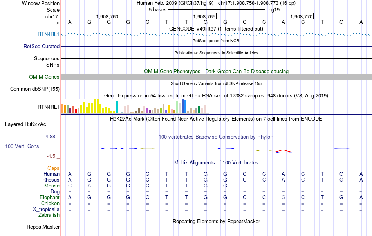
Task: Click the GTEx Gene Expression track title
Action: 216,95
